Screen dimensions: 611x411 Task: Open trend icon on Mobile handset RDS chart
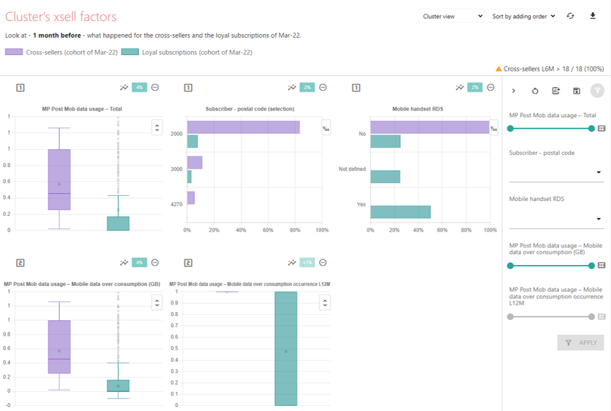coord(460,88)
